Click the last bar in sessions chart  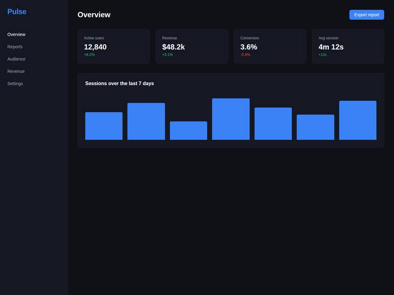coord(358,120)
